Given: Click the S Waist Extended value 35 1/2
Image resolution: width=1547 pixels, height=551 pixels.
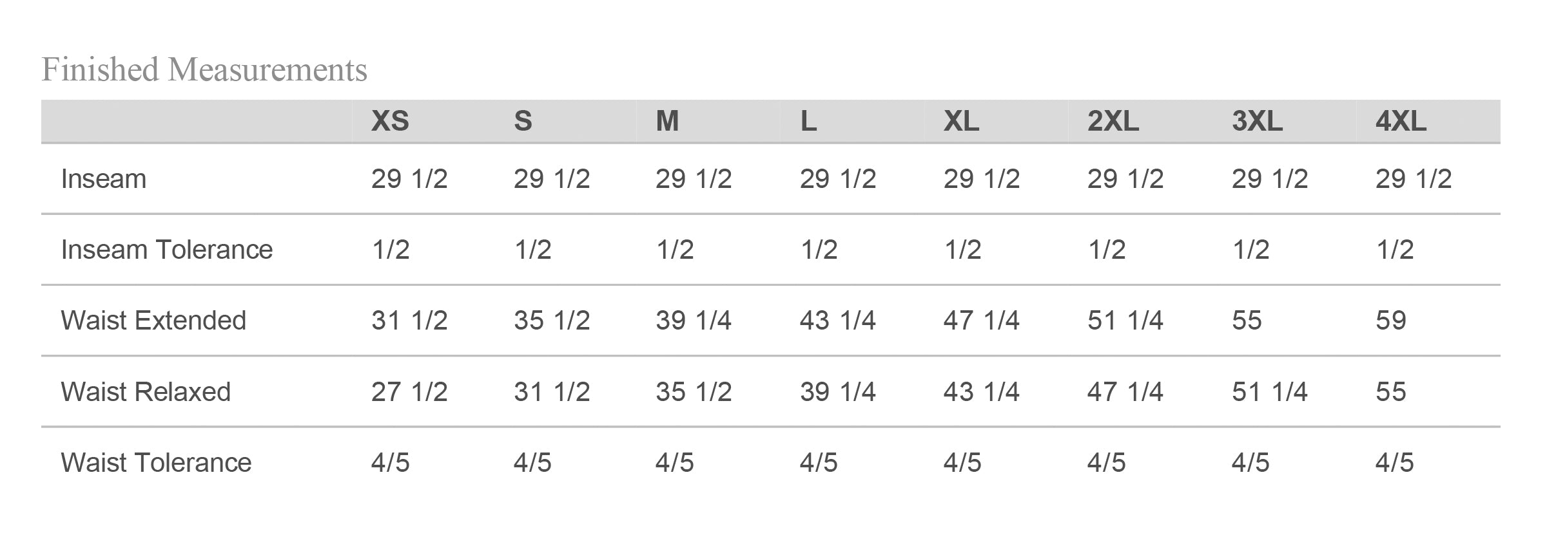Looking at the screenshot, I should [x=552, y=321].
